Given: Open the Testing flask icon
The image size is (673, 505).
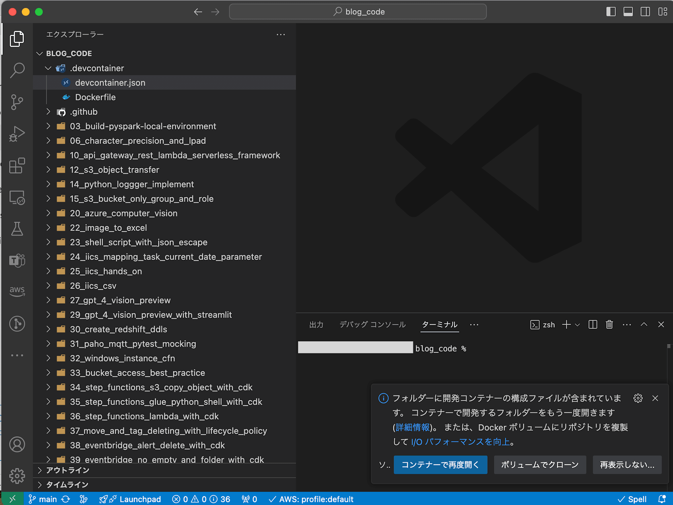Looking at the screenshot, I should point(17,229).
